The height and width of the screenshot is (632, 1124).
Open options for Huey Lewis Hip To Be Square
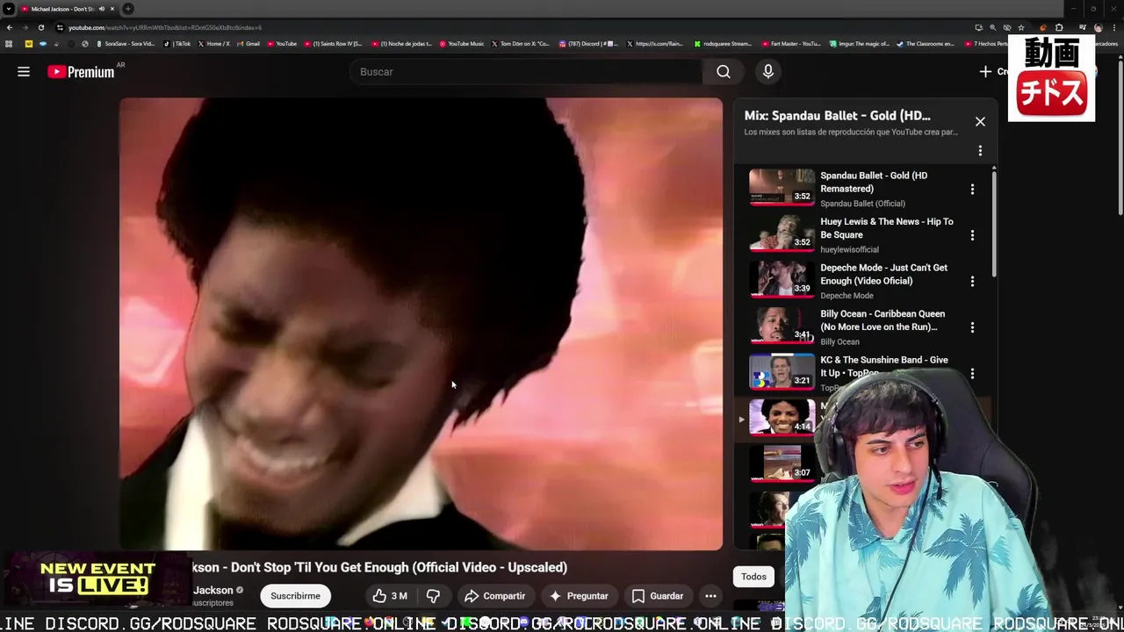(x=972, y=235)
